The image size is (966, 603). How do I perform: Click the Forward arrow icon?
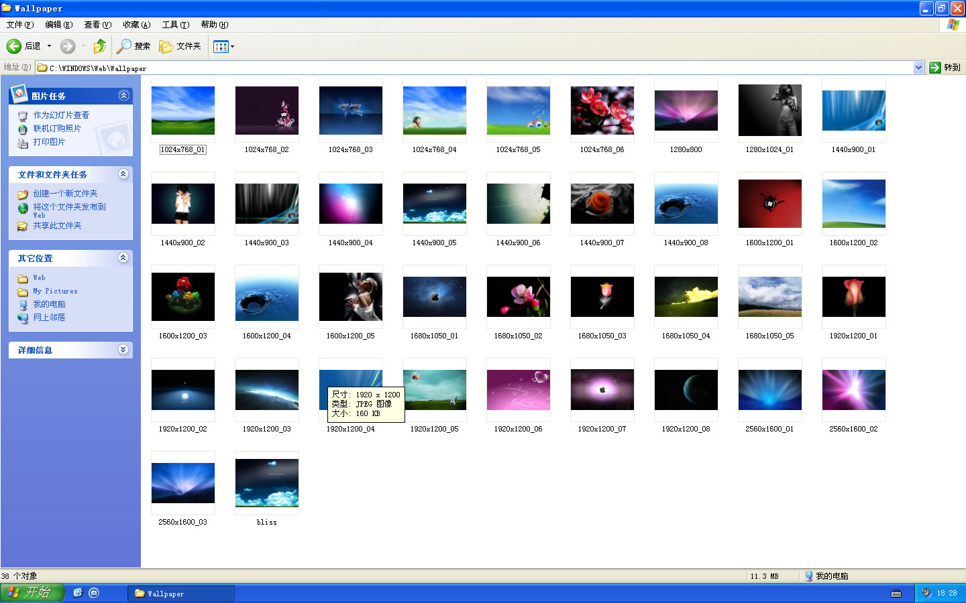[x=68, y=46]
